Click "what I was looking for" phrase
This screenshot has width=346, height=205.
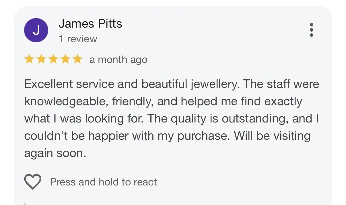85,119
